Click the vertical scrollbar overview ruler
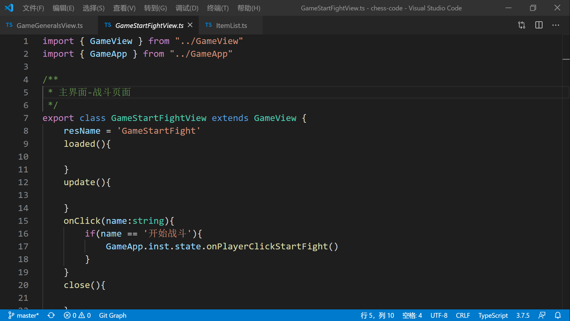The width and height of the screenshot is (570, 321). point(566,172)
